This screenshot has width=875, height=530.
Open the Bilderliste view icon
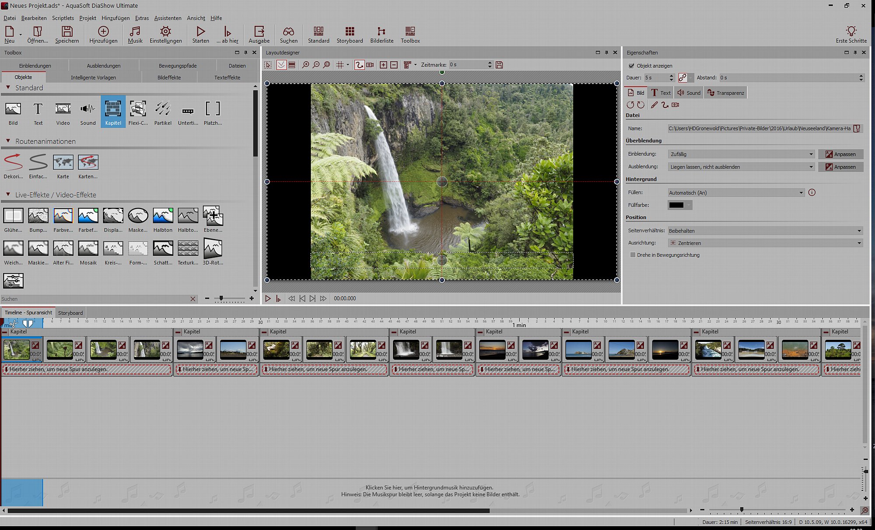[x=381, y=35]
